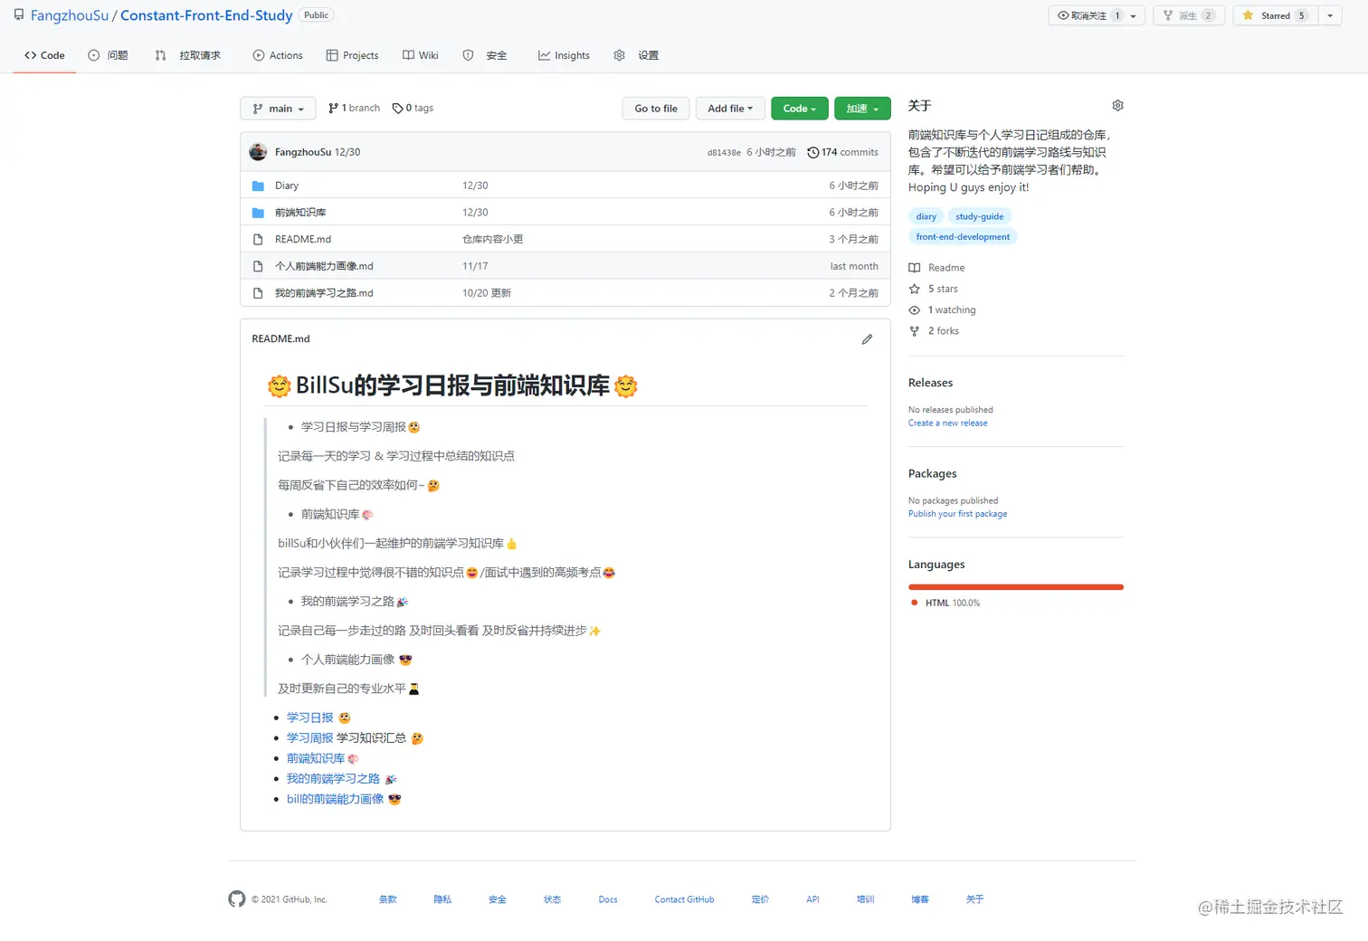Click the Diary folder icon
The image size is (1368, 941).
tap(258, 185)
